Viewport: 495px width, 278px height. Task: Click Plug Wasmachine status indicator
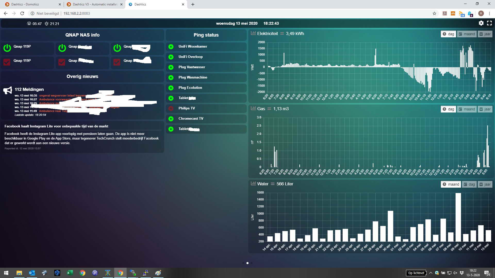pyautogui.click(x=171, y=77)
